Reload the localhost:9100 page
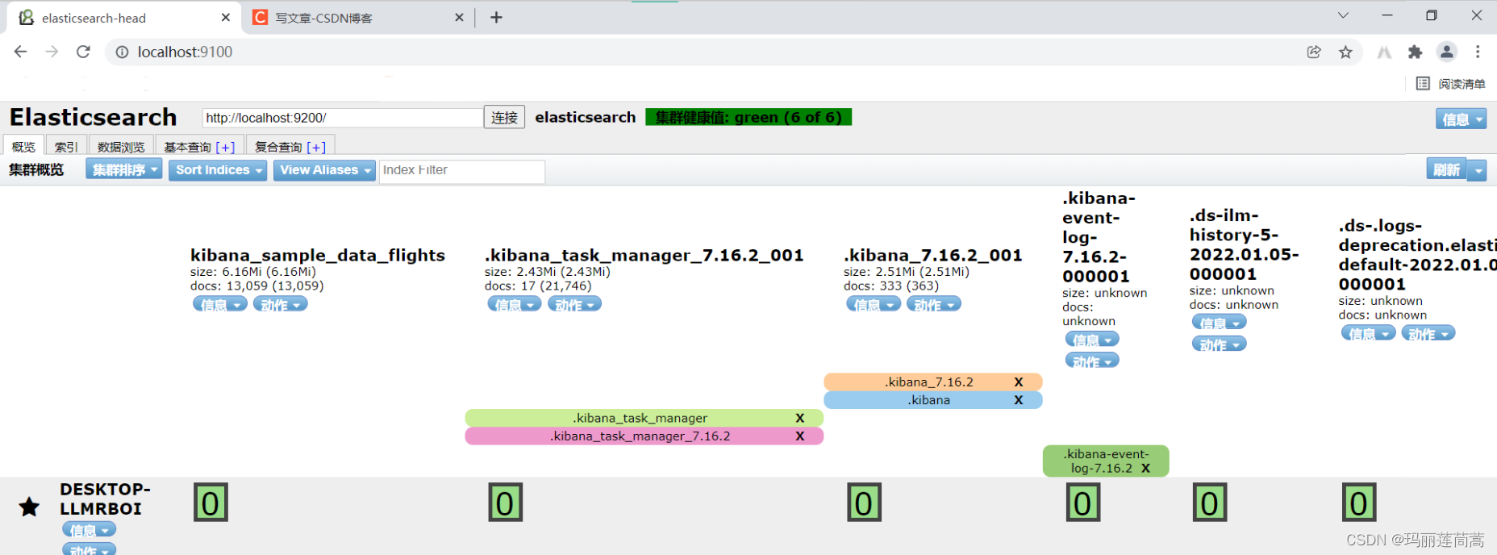1497x555 pixels. click(83, 52)
